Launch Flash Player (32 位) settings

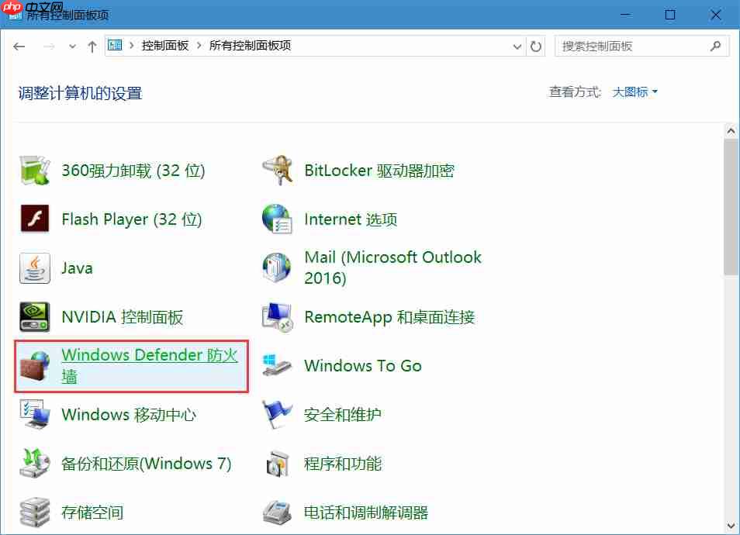(x=131, y=219)
